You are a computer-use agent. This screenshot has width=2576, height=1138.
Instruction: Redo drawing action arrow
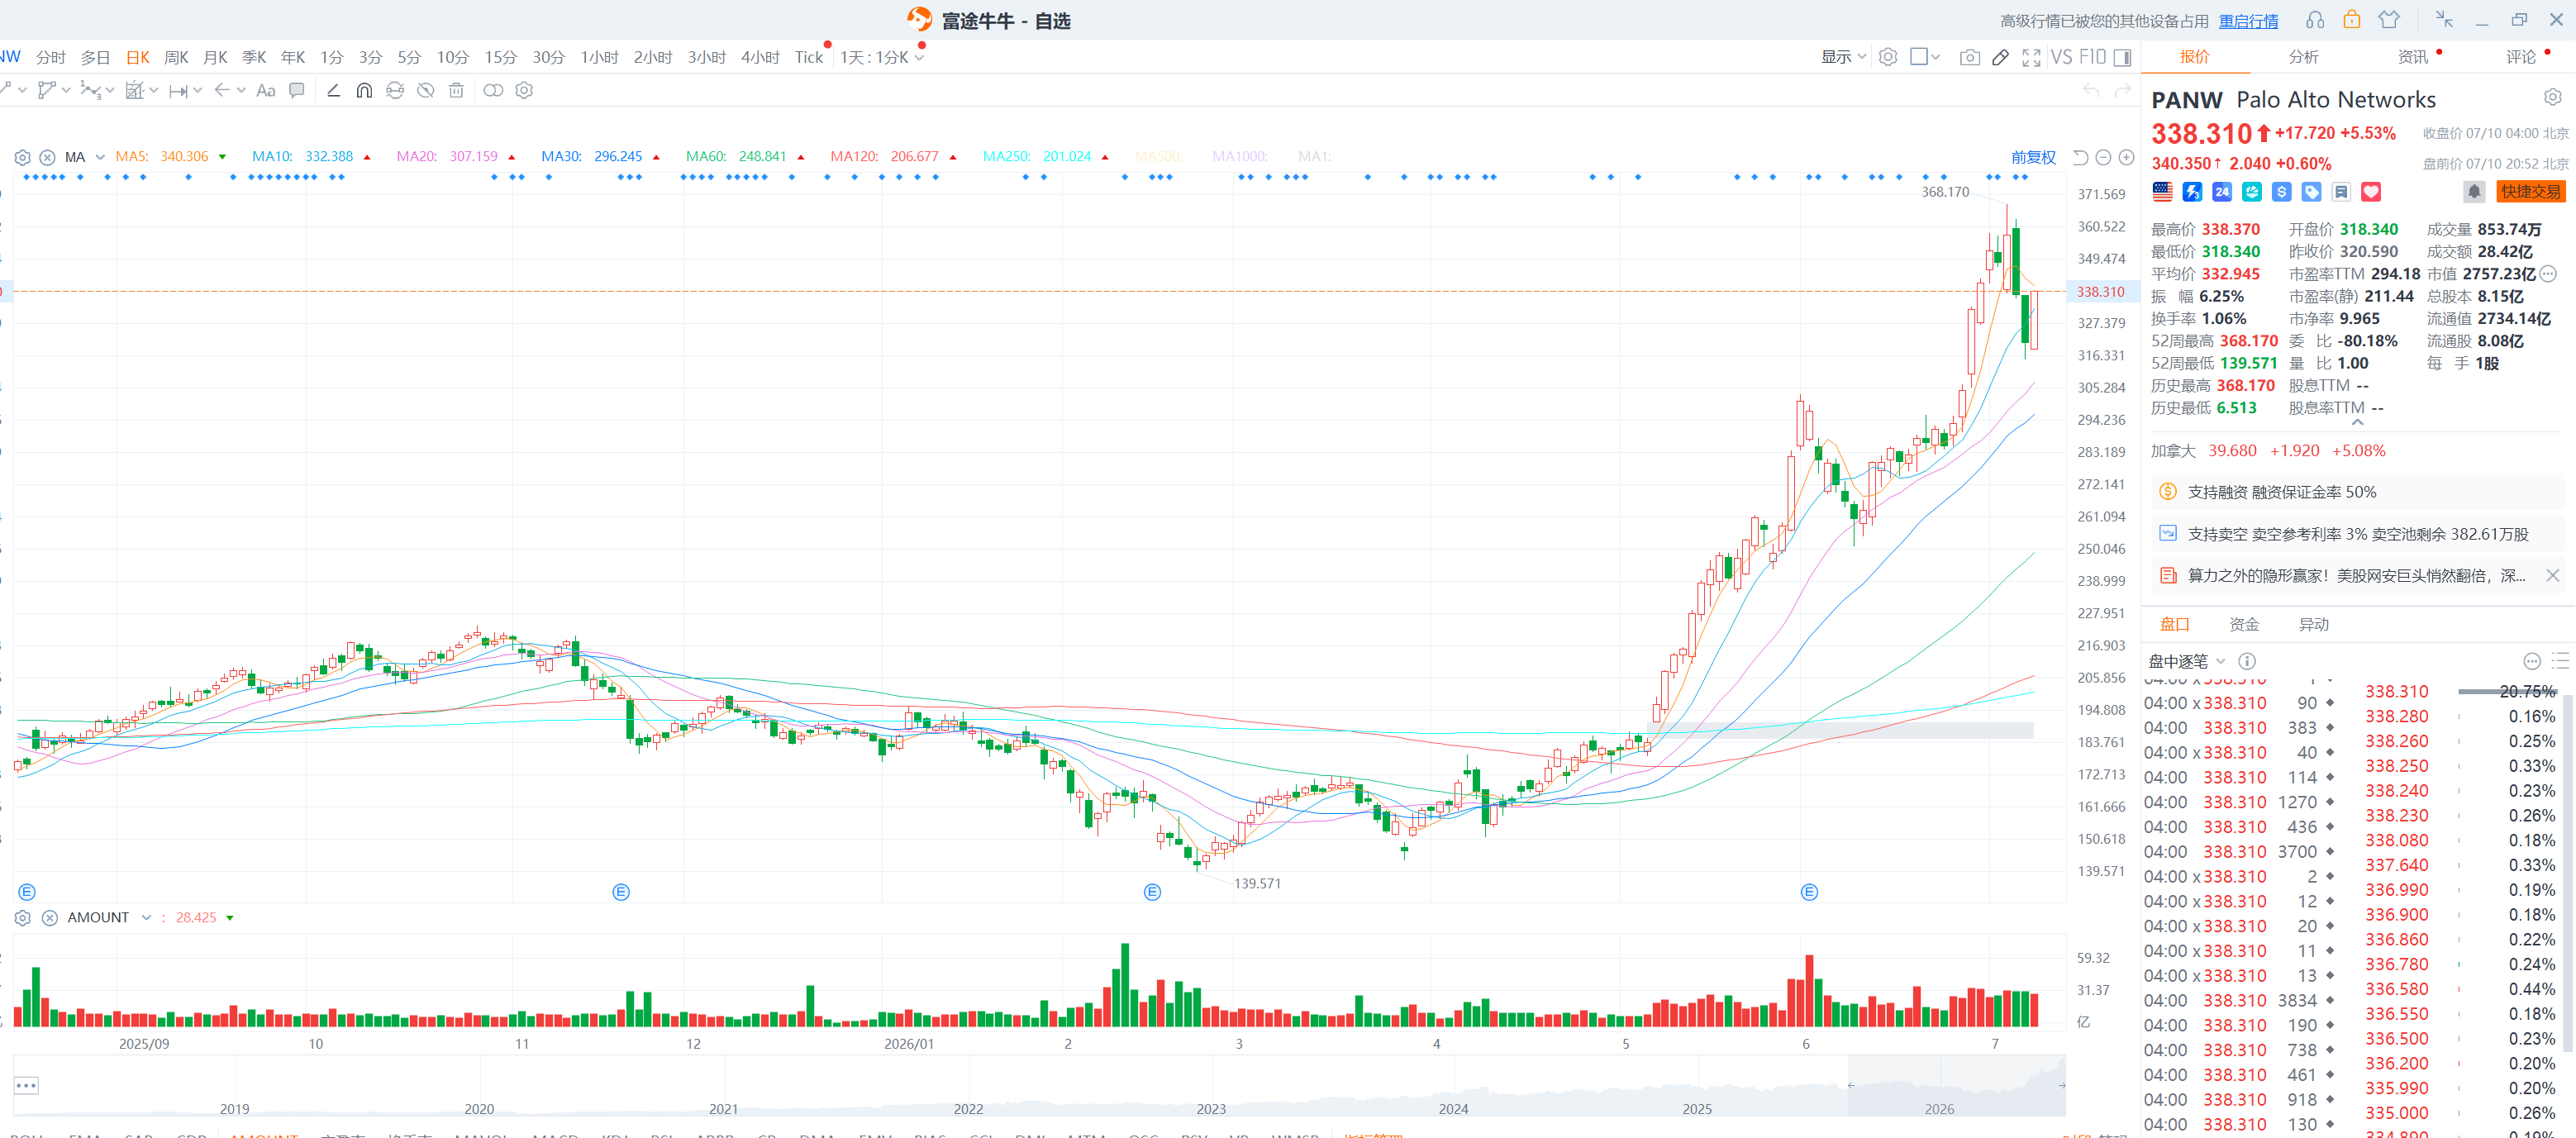point(2122,90)
